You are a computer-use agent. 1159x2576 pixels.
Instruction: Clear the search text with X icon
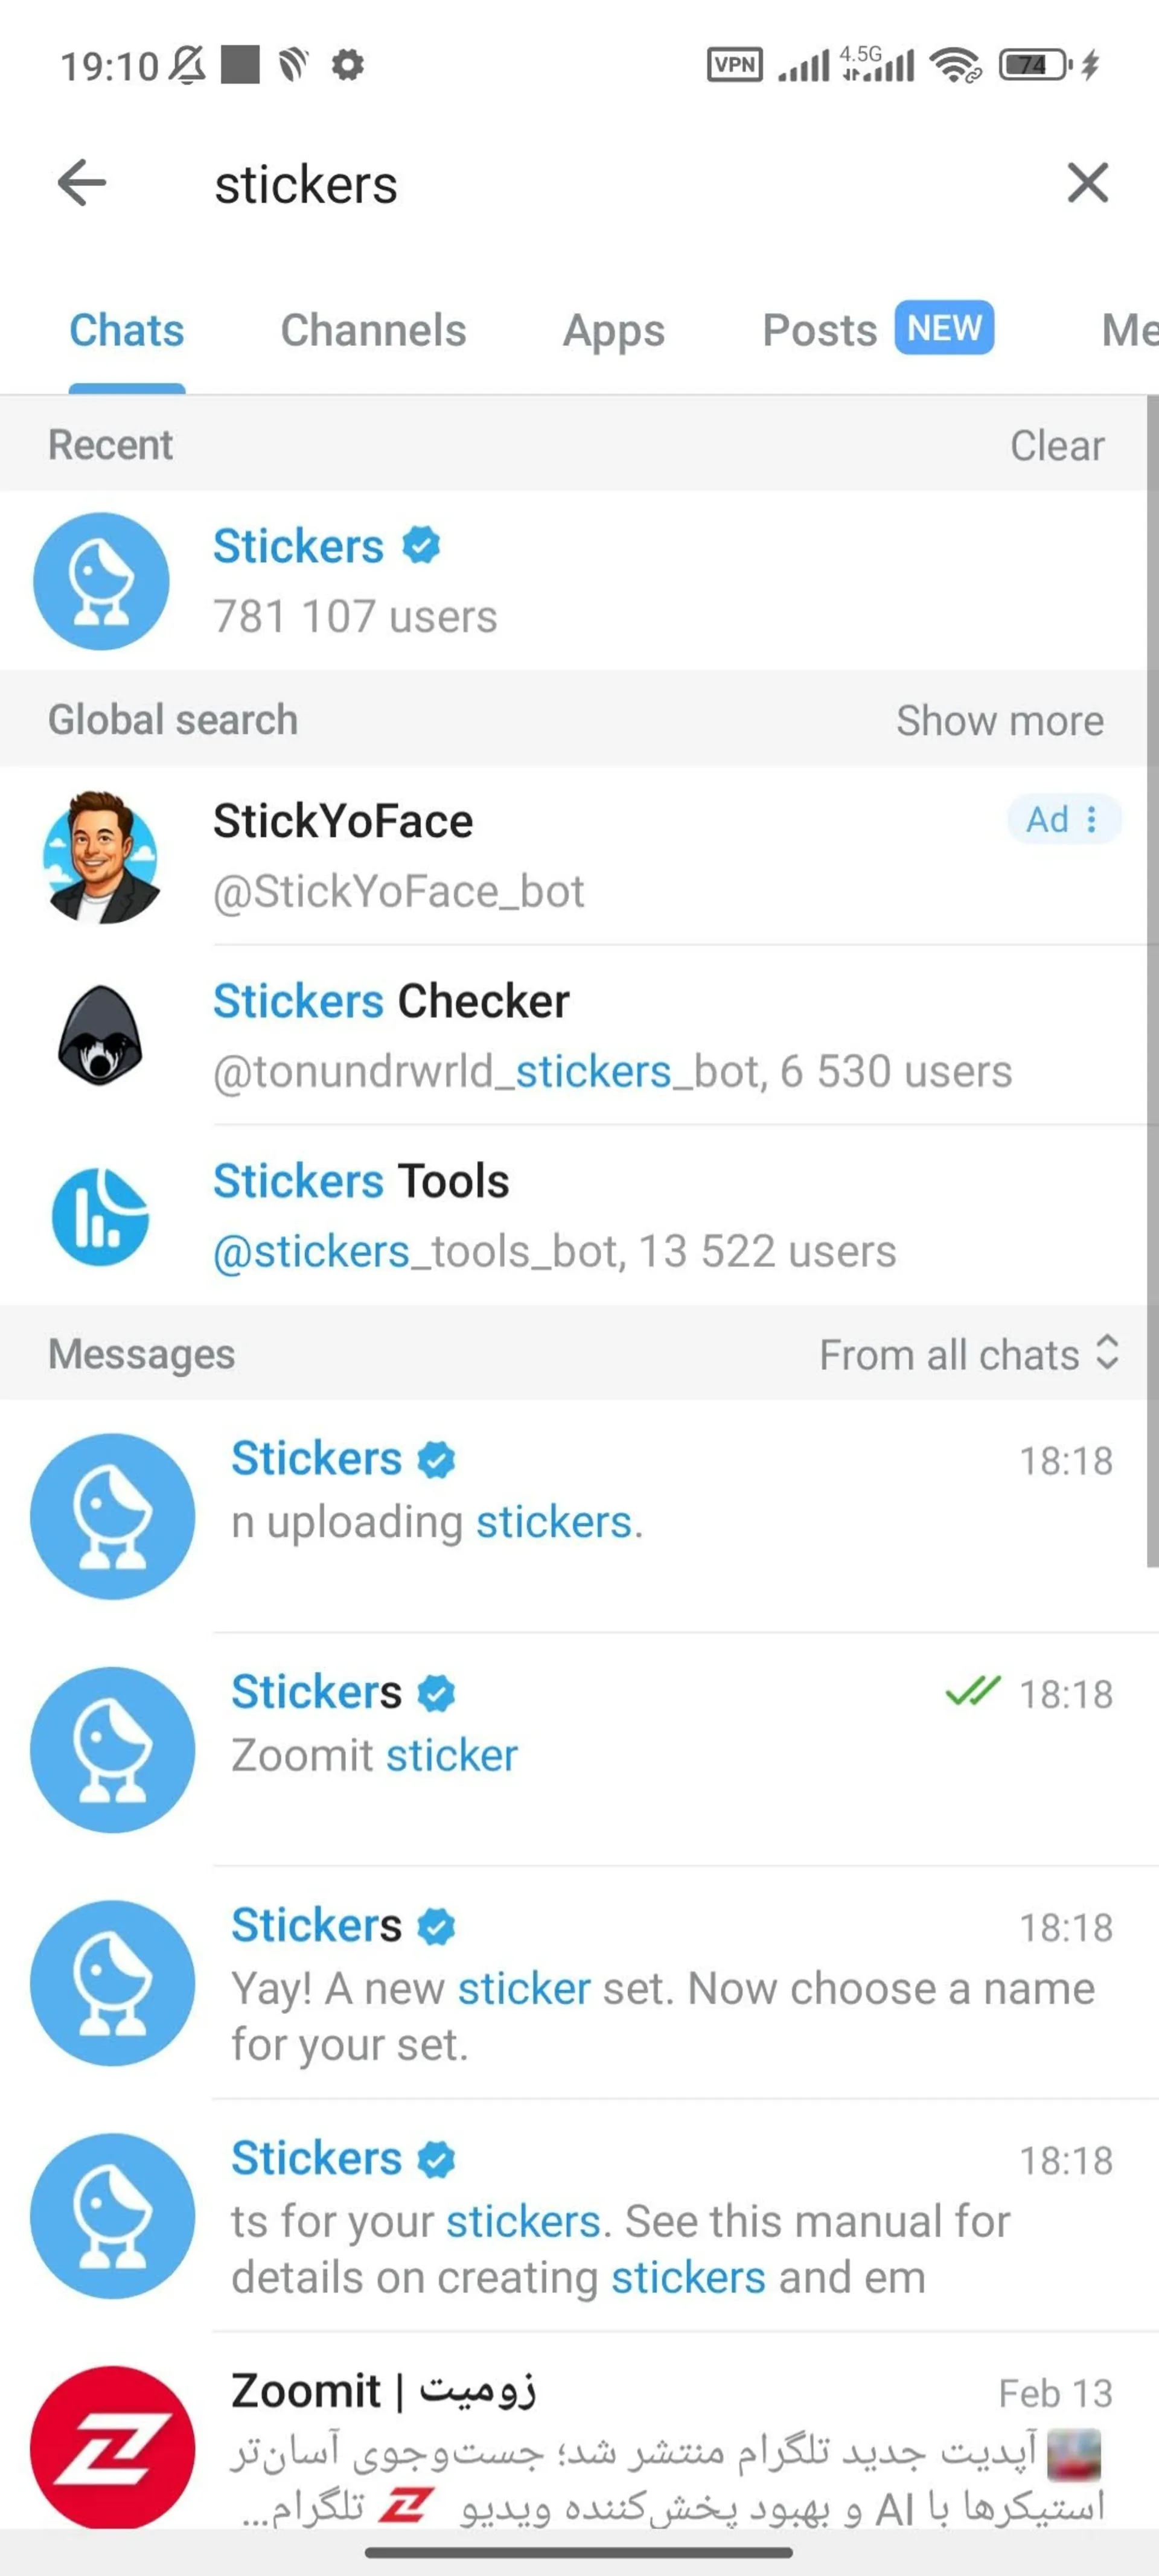coord(1087,183)
